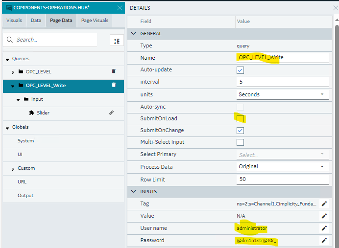Screen dimensions: 339x248
Task: Edit the Password with pencil icon
Action: click(x=324, y=240)
